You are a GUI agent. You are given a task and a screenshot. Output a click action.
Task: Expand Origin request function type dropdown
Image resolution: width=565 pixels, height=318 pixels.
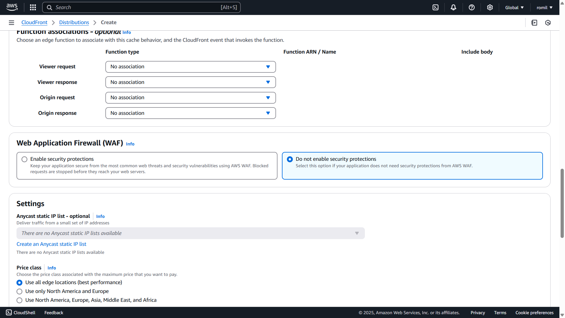[190, 98]
